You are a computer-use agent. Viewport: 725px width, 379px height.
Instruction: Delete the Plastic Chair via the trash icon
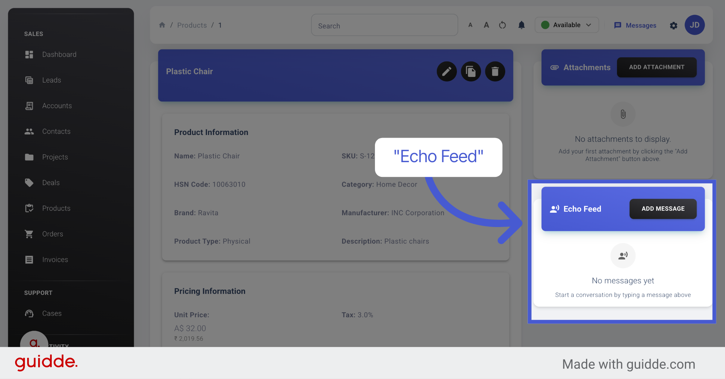tap(495, 71)
